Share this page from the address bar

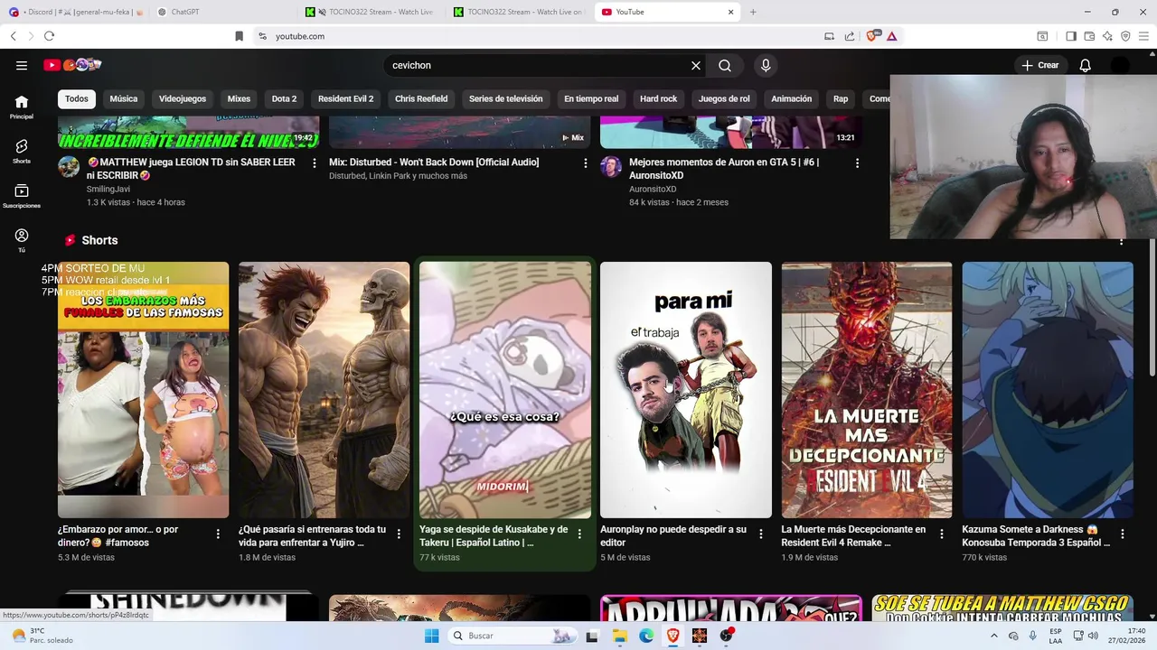850,36
